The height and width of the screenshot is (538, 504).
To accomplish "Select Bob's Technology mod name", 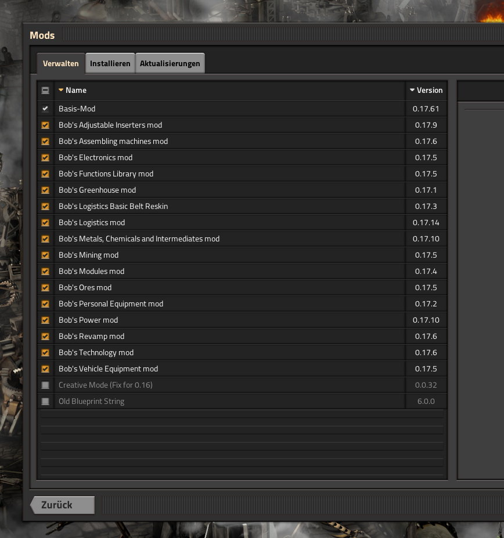I will tap(96, 353).
